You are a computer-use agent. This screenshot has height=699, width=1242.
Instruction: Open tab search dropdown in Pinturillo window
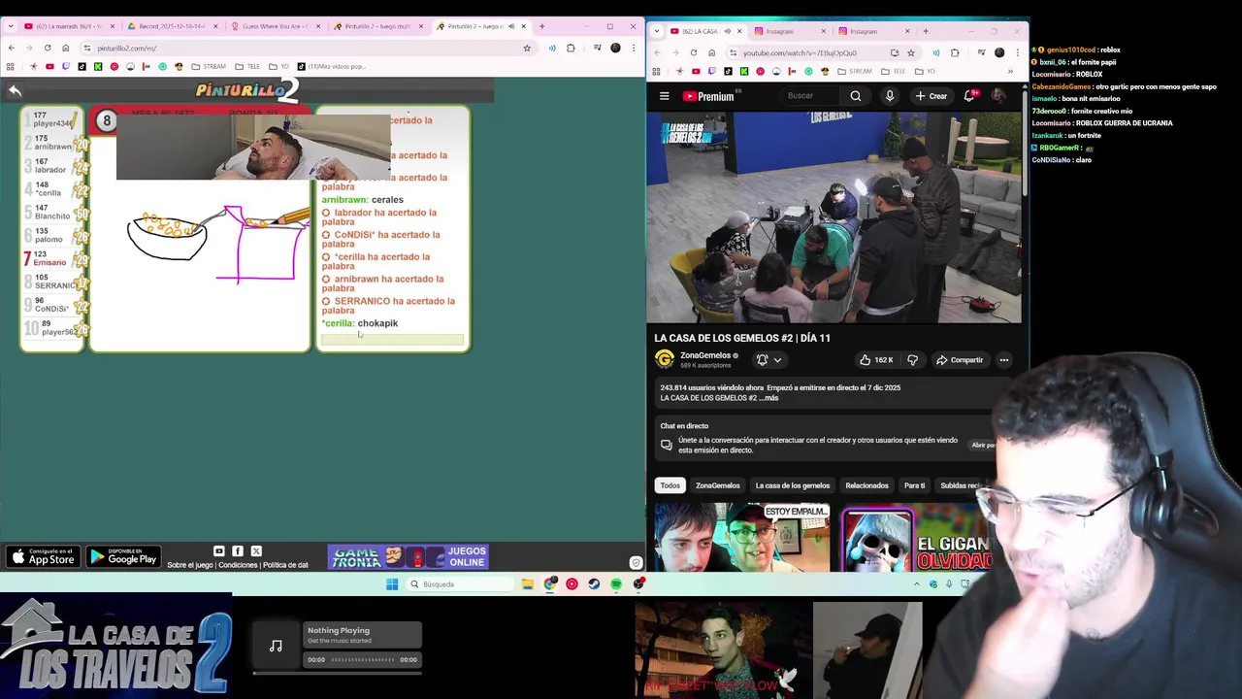pos(11,26)
